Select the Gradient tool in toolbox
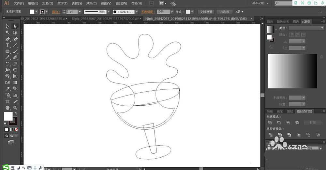Image resolution: width=326 pixels, height=170 pixels. point(15,83)
